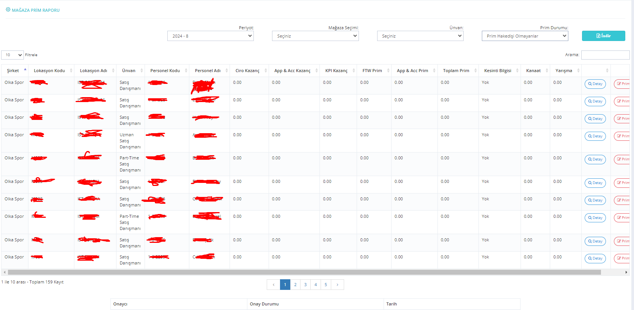Sort table by Lokasyon Adı column
634x310 pixels.
tap(95, 71)
